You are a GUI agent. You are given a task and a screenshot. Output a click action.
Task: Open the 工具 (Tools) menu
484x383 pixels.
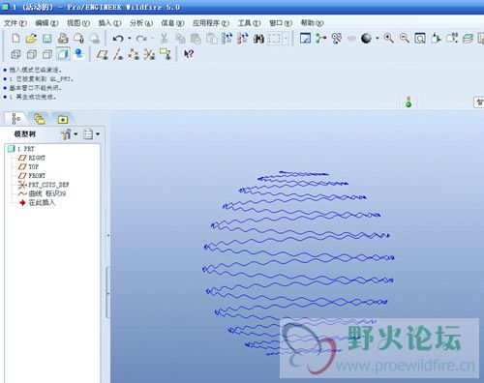249,23
